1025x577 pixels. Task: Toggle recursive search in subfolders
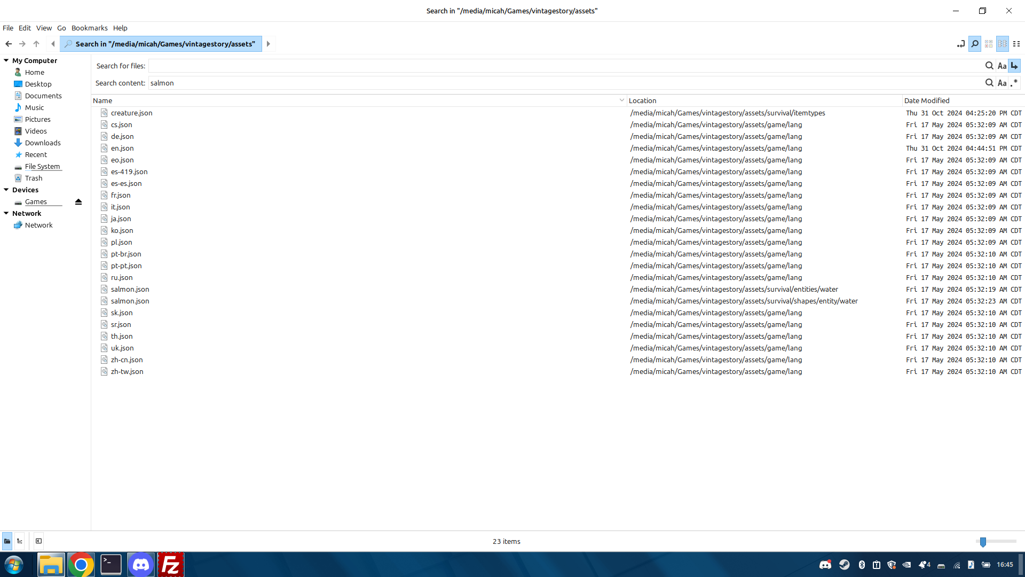(1014, 66)
